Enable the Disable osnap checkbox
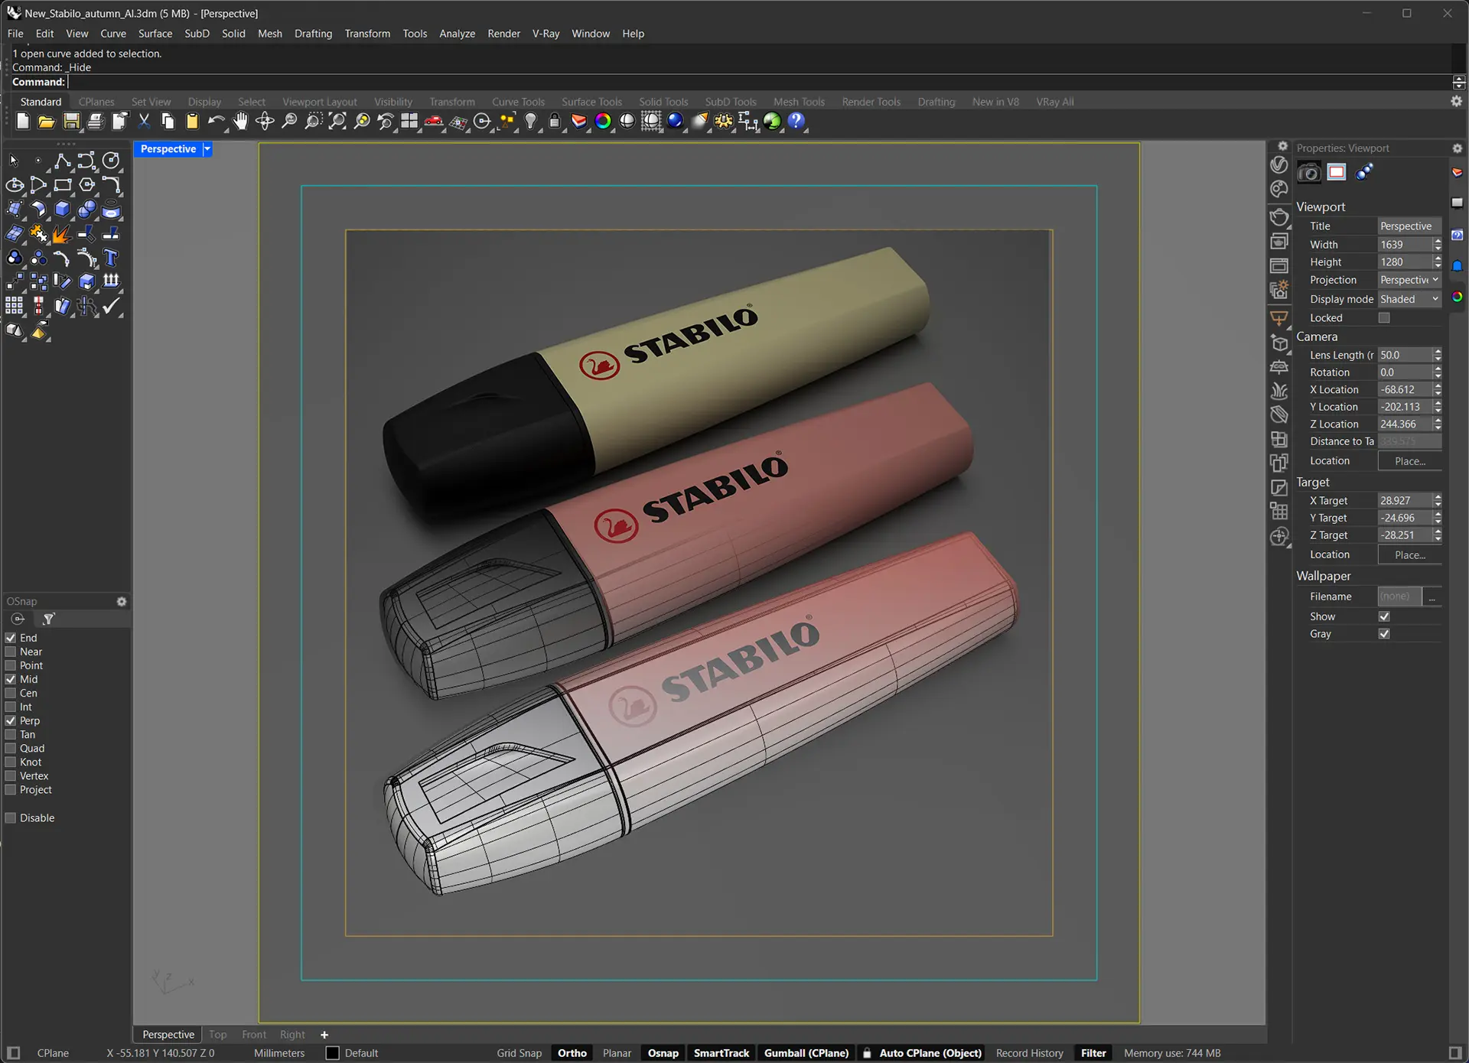 (11, 818)
